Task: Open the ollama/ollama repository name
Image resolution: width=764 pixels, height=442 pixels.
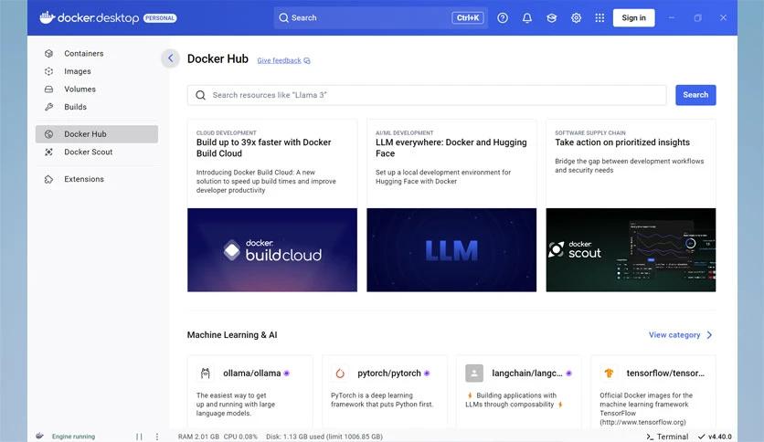Action: (x=252, y=374)
